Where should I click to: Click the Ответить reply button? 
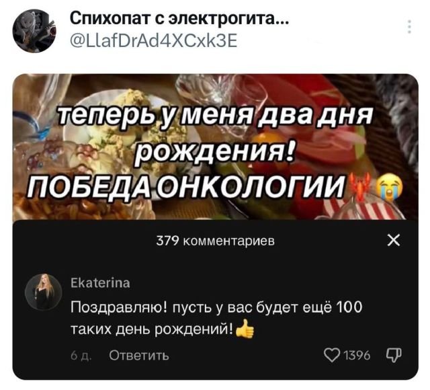pos(139,356)
